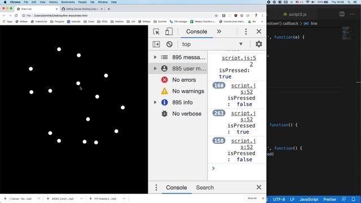This screenshot has width=361, height=203.
Task: Activate the DevTools inspect element picker
Action: pos(156,32)
